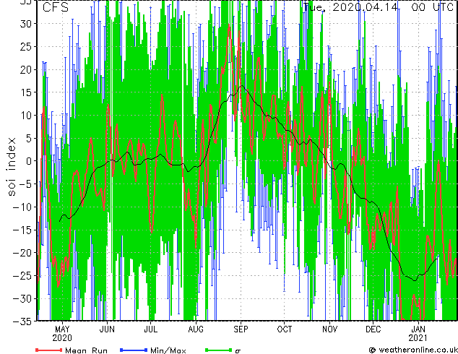Click the 30 y-axis value

(27, 24)
